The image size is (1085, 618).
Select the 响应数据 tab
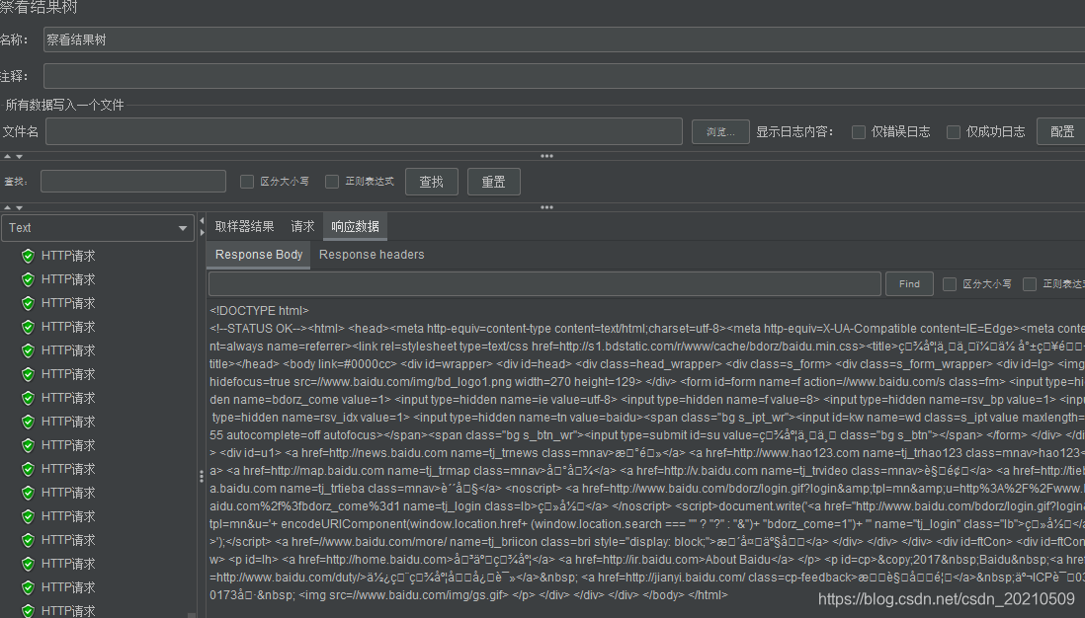tap(355, 227)
